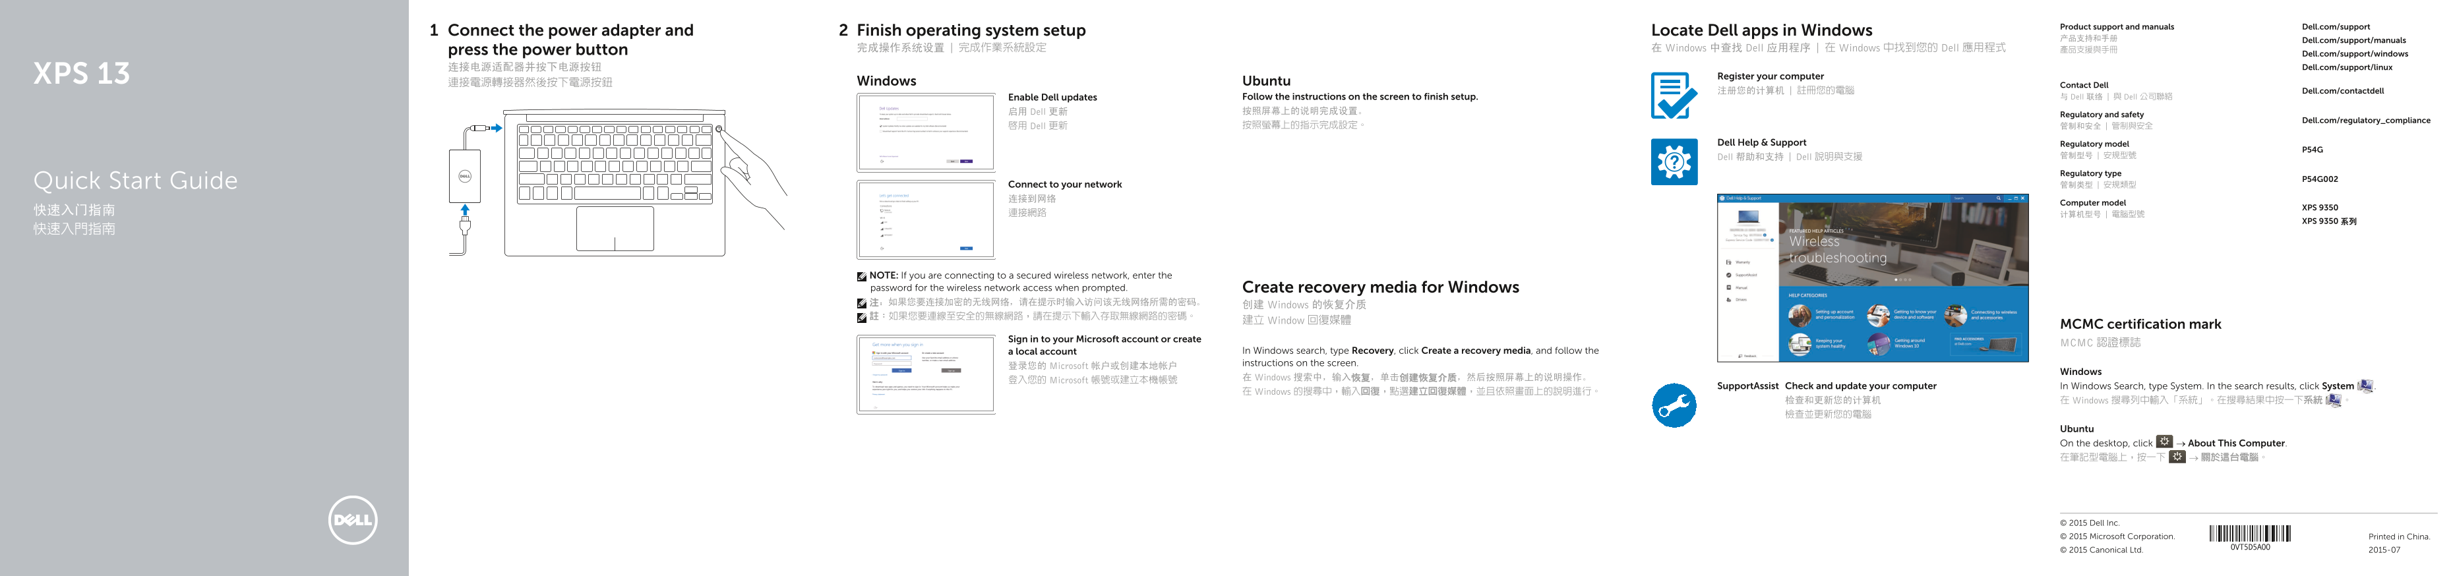
Task: Open the Dell Help & Support app screenshot
Action: pos(1872,278)
